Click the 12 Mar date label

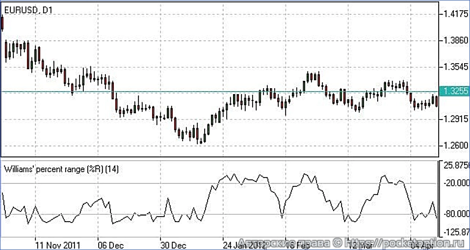coord(361,244)
